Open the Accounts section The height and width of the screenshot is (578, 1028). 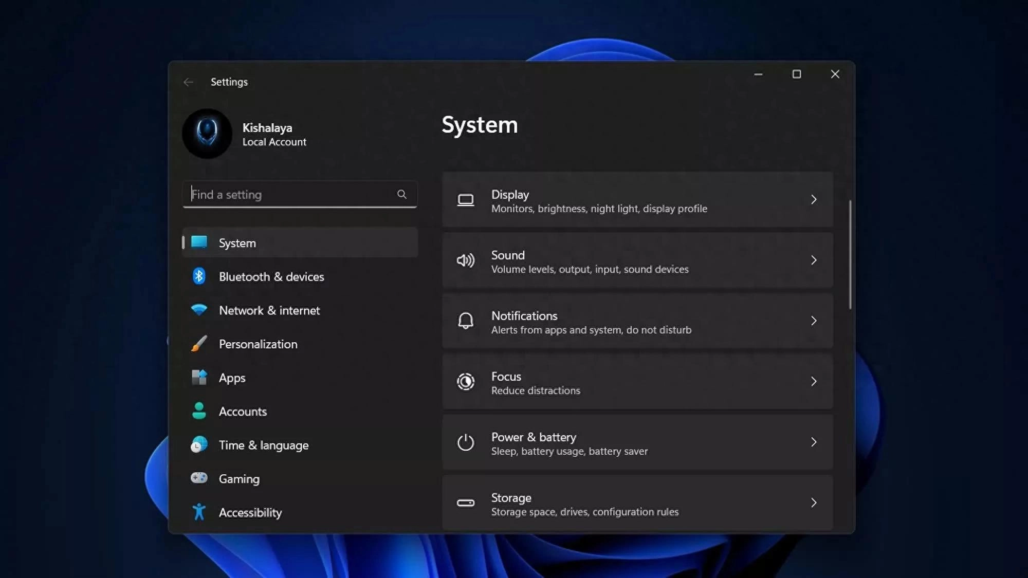click(x=242, y=411)
